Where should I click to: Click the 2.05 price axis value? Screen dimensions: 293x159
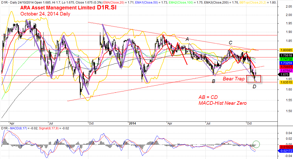click(x=289, y=7)
